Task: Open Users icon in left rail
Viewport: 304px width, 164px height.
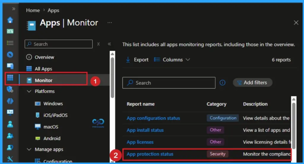Action: tap(10, 124)
